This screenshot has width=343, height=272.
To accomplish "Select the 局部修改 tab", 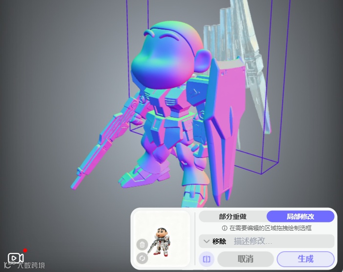I will click(301, 217).
